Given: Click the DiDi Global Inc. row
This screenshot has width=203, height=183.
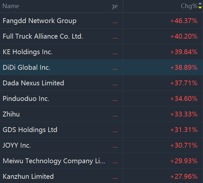Looking at the screenshot, I should pyautogui.click(x=27, y=67).
